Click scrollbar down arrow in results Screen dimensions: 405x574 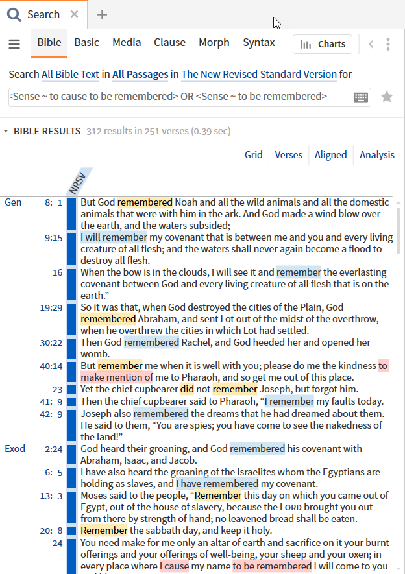(x=399, y=569)
